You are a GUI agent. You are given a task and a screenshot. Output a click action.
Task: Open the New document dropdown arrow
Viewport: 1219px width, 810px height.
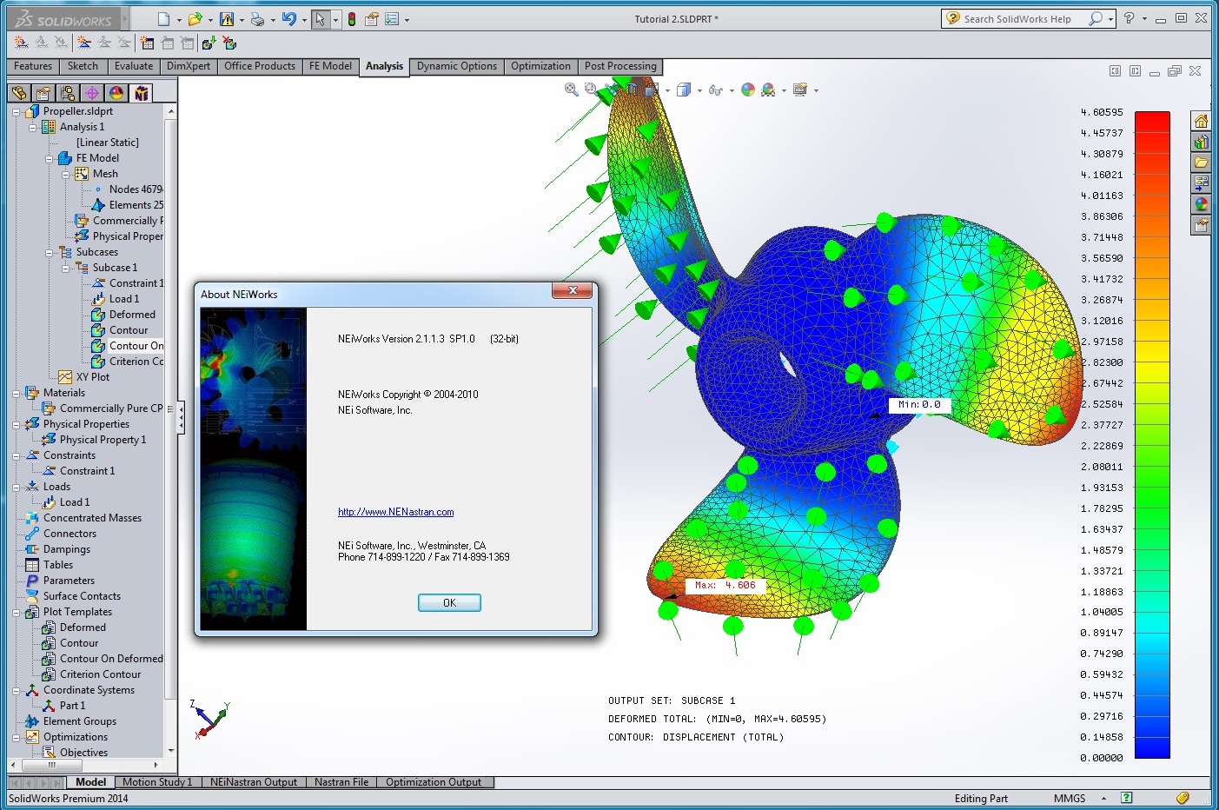coord(179,19)
